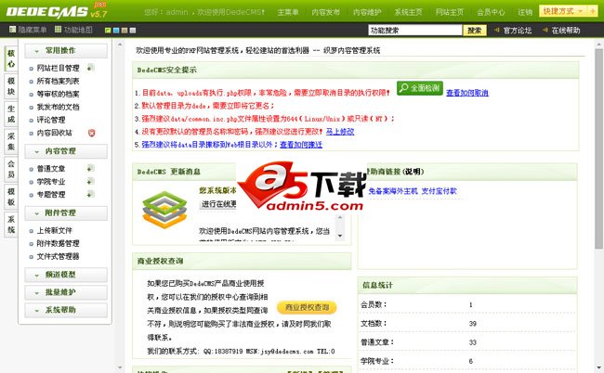This screenshot has width=604, height=373.
Task: Click up arrow in update message box
Action: (340, 218)
